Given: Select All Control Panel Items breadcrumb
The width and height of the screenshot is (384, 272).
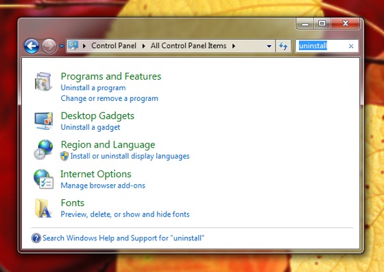Looking at the screenshot, I should pos(189,45).
